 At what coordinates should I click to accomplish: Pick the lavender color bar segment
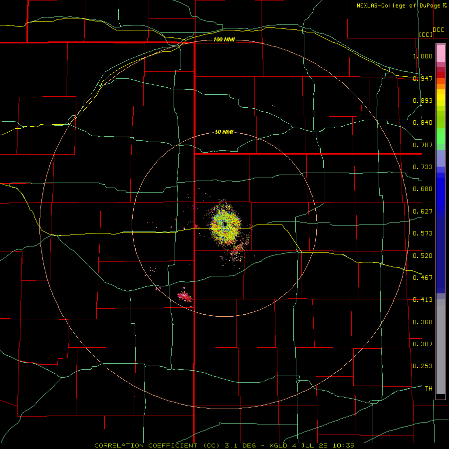click(441, 158)
